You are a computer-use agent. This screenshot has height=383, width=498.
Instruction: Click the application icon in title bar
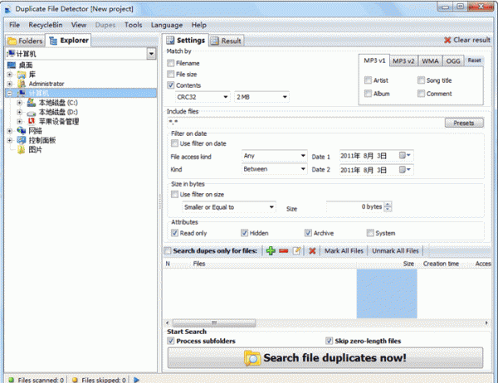tap(8, 10)
